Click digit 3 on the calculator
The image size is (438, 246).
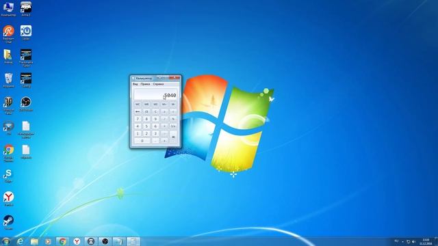[155, 133]
